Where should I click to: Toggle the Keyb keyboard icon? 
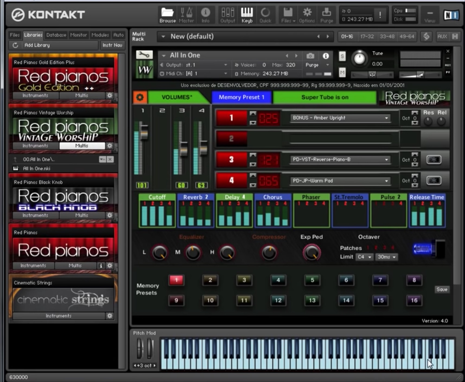click(247, 15)
